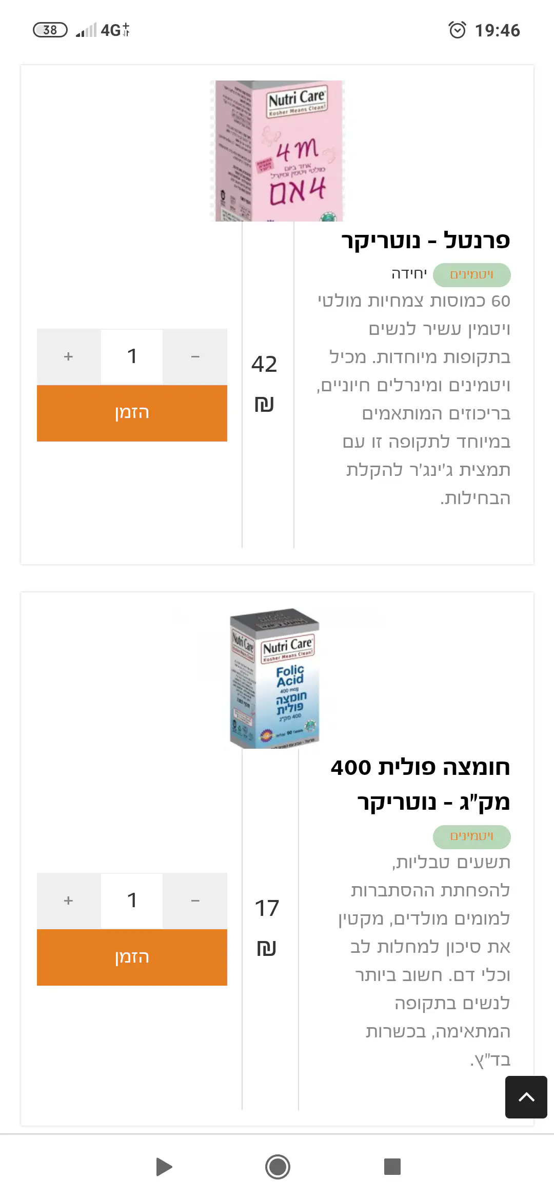Open the prenatal Nutri Care product title

[x=425, y=241]
